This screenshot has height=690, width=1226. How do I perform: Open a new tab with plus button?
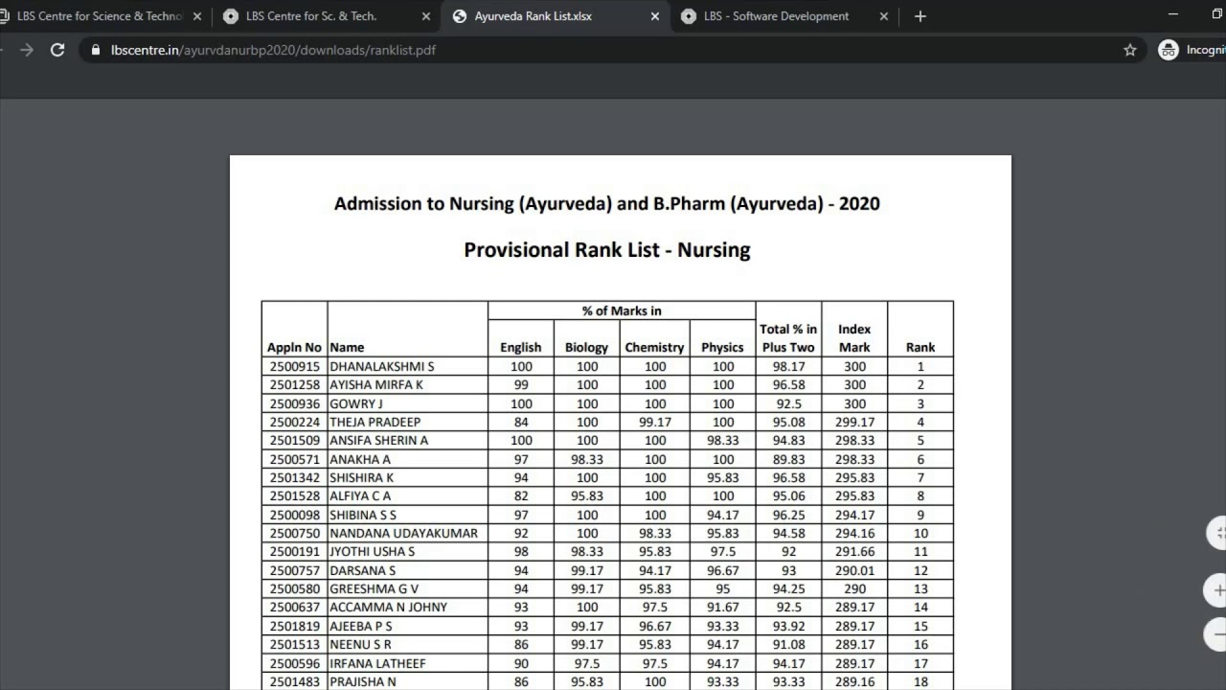tap(920, 16)
